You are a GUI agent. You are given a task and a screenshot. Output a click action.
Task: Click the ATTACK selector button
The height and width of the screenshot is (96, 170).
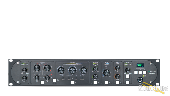(63, 78)
